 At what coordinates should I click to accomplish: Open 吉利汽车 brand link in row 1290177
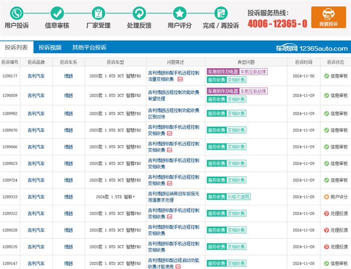pyautogui.click(x=36, y=76)
